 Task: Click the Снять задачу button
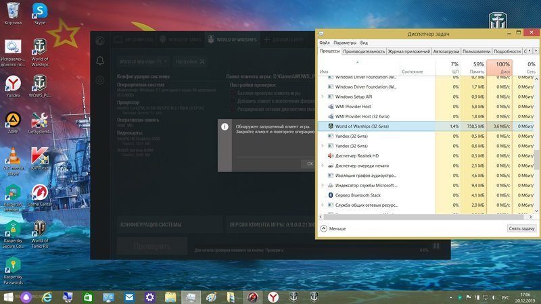521,228
